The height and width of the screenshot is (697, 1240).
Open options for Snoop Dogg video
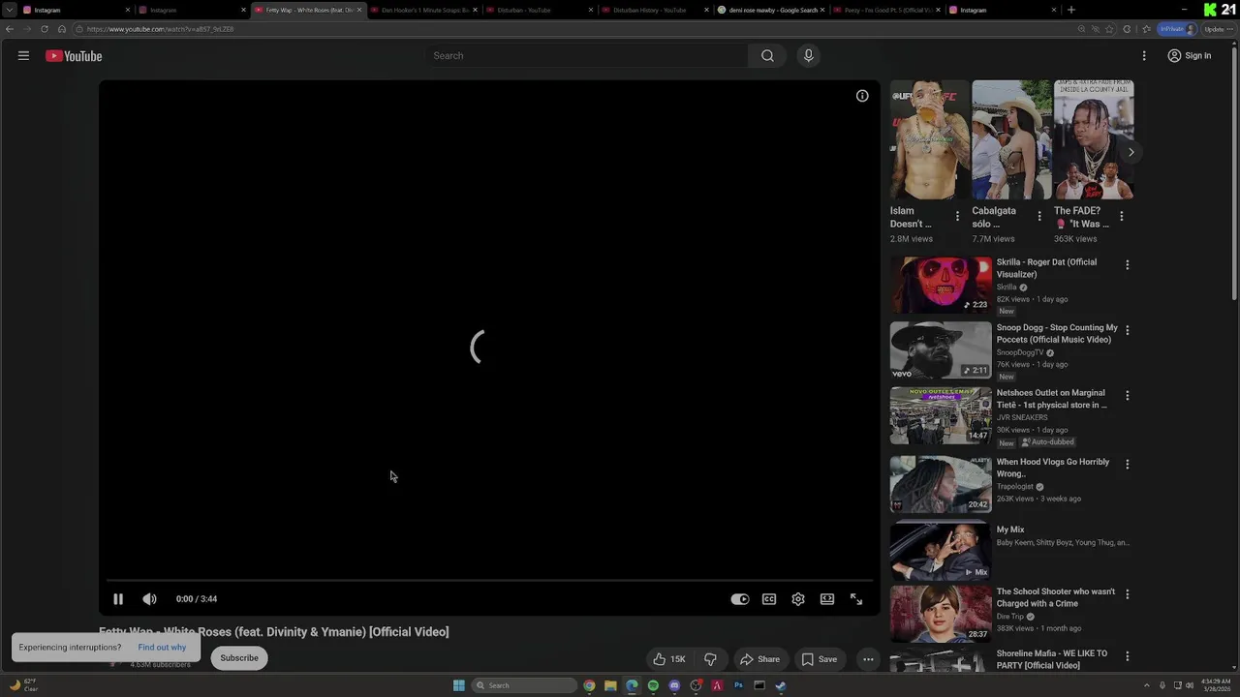[x=1127, y=330]
